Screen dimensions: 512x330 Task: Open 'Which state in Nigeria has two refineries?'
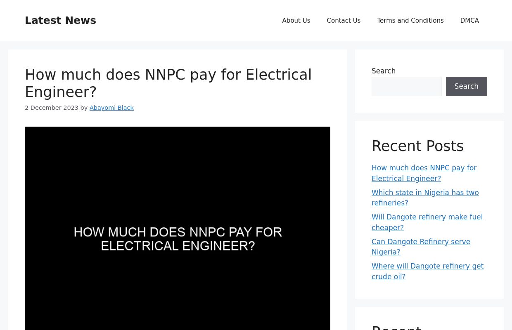coord(425,198)
